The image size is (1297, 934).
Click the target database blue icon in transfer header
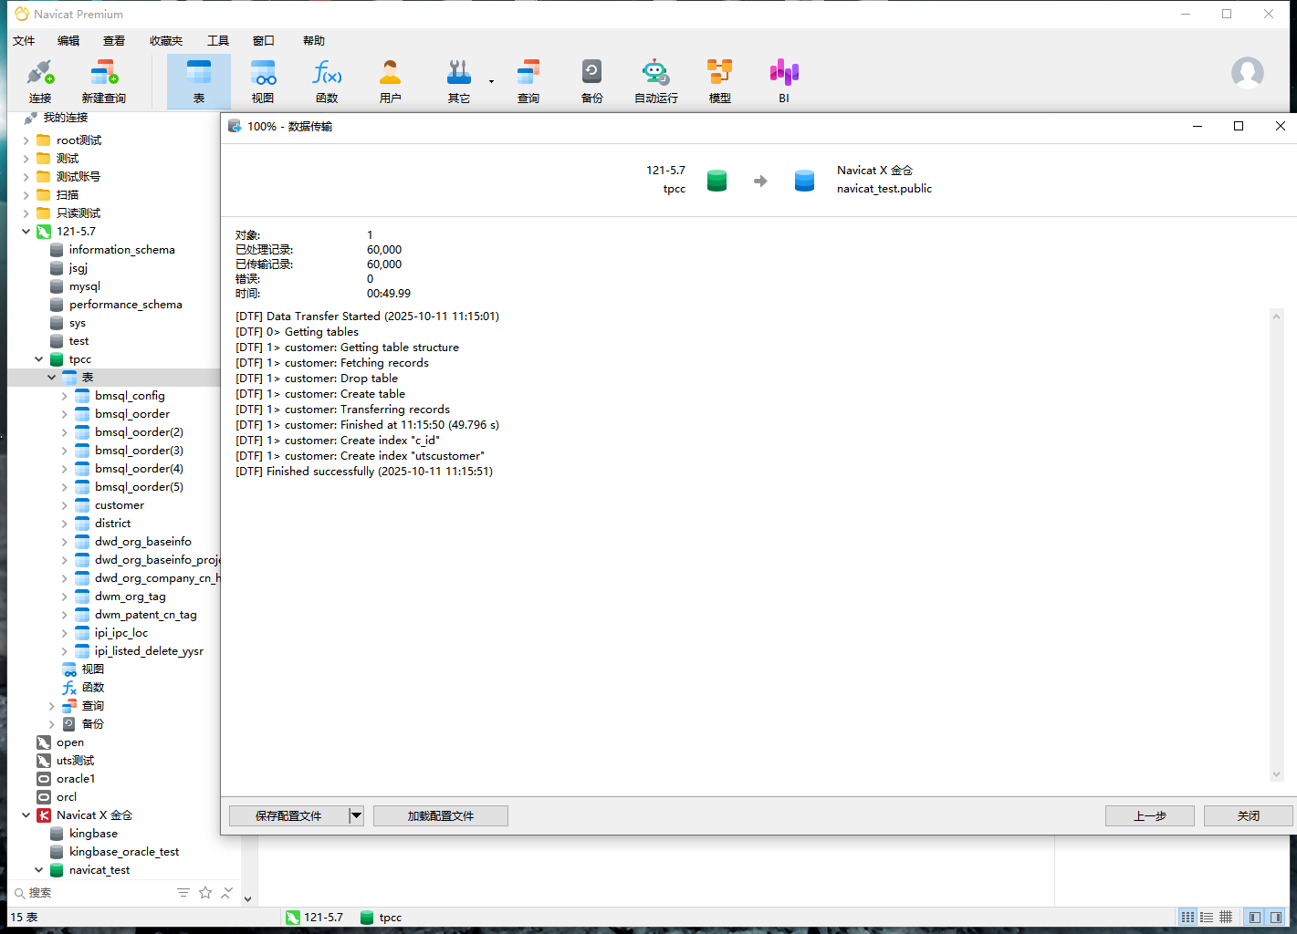click(x=804, y=181)
